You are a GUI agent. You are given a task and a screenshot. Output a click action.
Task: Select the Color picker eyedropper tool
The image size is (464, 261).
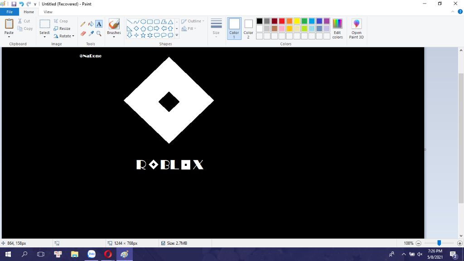click(x=91, y=34)
